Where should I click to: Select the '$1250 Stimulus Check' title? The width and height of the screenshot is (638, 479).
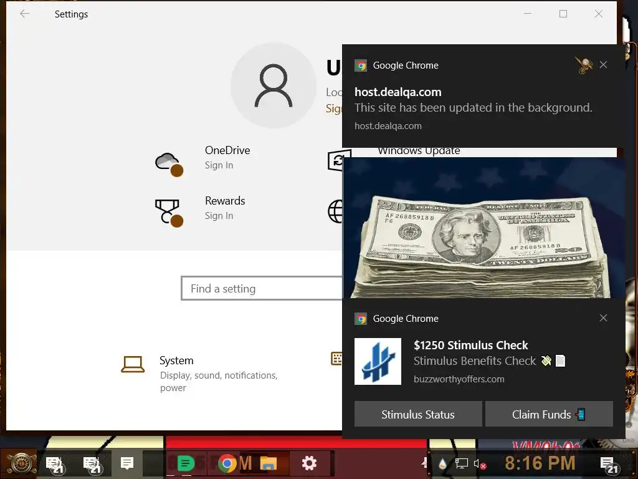pyautogui.click(x=471, y=345)
